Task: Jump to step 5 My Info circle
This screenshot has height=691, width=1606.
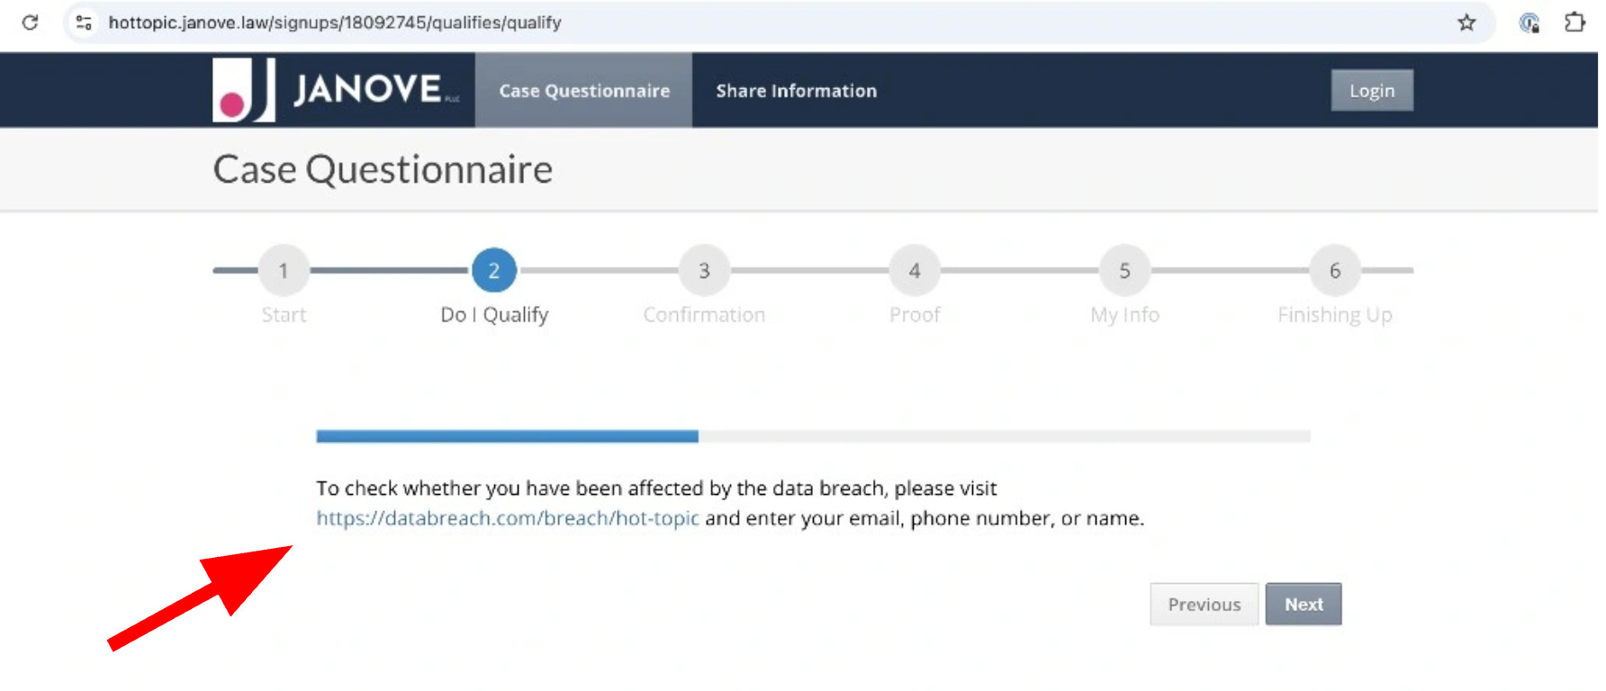Action: tap(1124, 270)
